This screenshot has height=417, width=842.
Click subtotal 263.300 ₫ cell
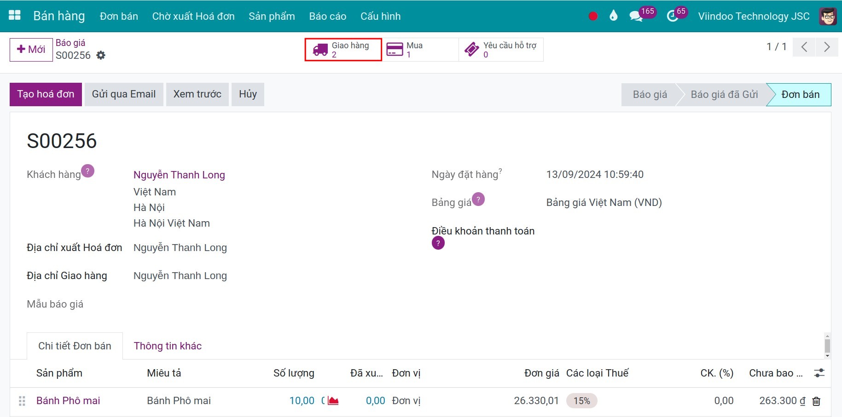pos(782,401)
